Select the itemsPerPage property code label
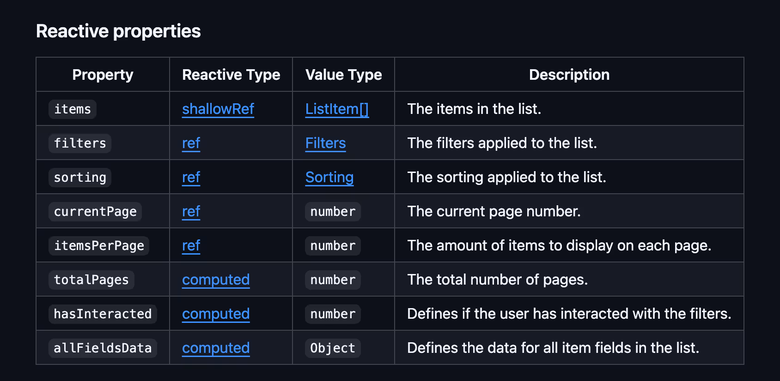This screenshot has width=780, height=381. tap(99, 246)
